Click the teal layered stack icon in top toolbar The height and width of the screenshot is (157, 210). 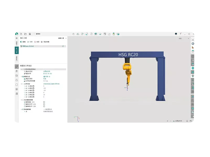click(114, 34)
